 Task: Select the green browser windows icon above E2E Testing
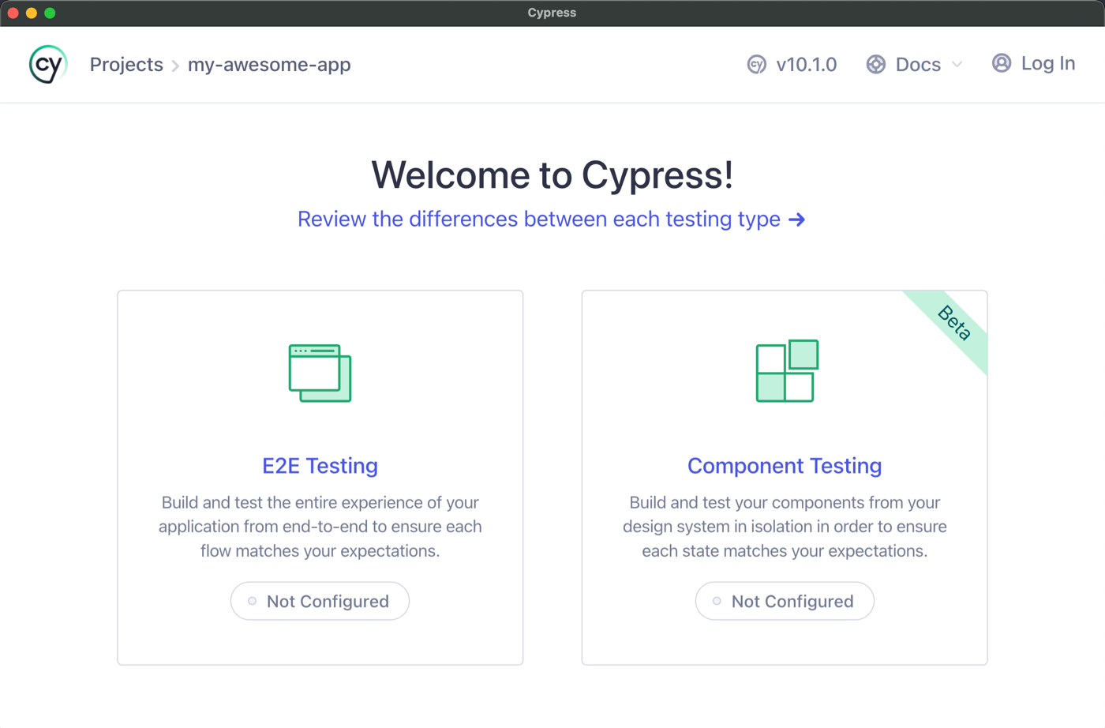click(320, 372)
